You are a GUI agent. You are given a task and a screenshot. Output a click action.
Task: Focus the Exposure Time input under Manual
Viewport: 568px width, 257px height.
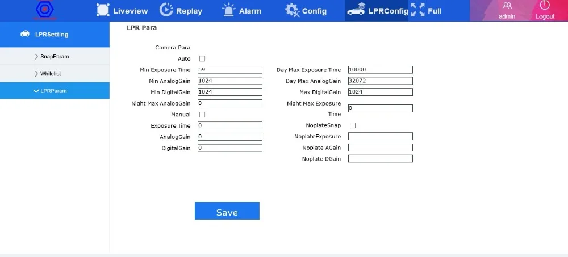click(x=229, y=125)
